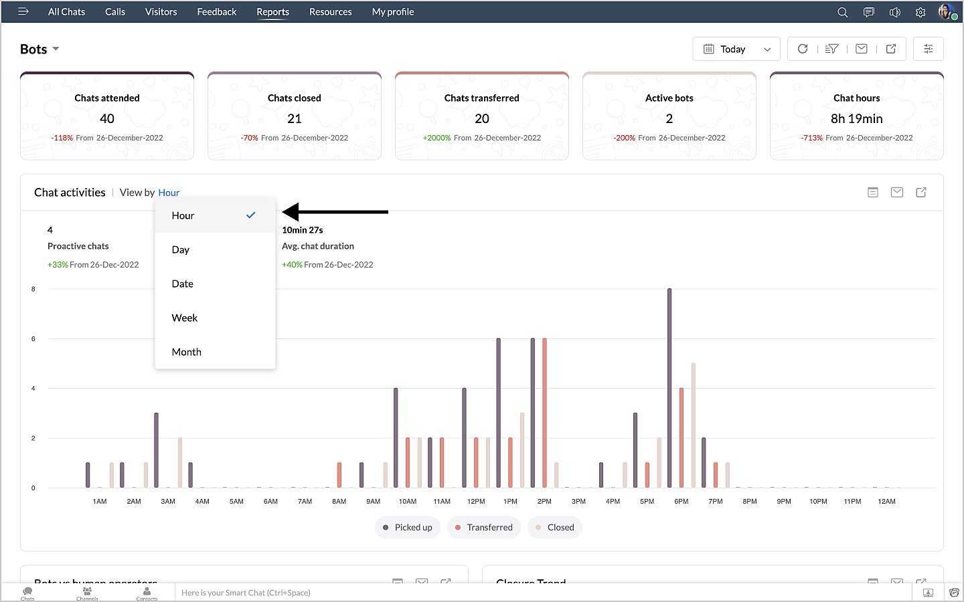964x602 pixels.
Task: Open the Today date range dropdown
Action: click(x=736, y=49)
